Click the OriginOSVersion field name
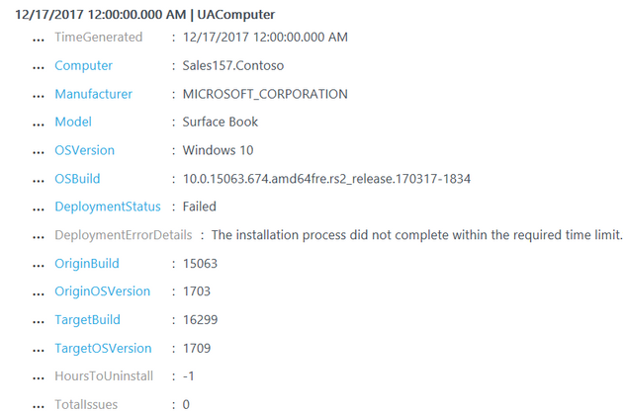 102,291
